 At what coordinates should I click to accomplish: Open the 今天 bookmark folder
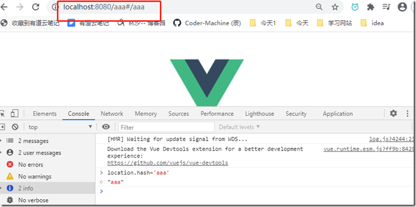(297, 23)
